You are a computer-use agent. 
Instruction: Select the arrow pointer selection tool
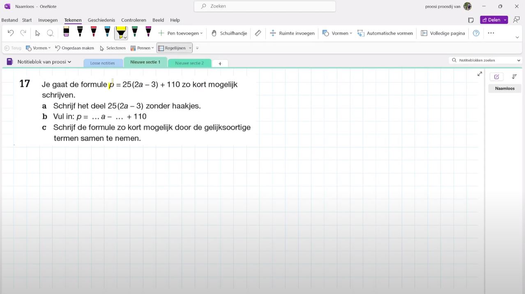(38, 33)
